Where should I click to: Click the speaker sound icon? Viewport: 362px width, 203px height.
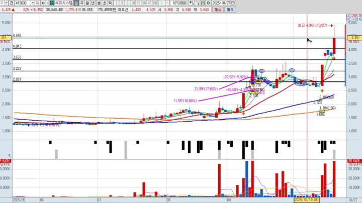click(x=43, y=3)
